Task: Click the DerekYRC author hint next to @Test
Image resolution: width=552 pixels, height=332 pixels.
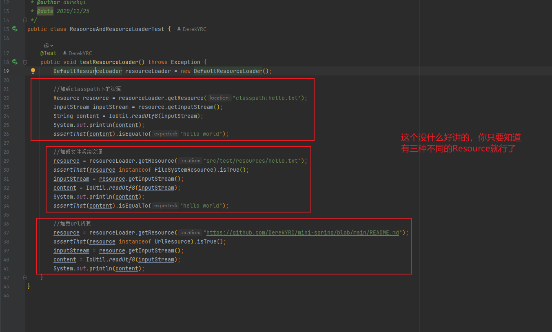Action: [x=78, y=53]
